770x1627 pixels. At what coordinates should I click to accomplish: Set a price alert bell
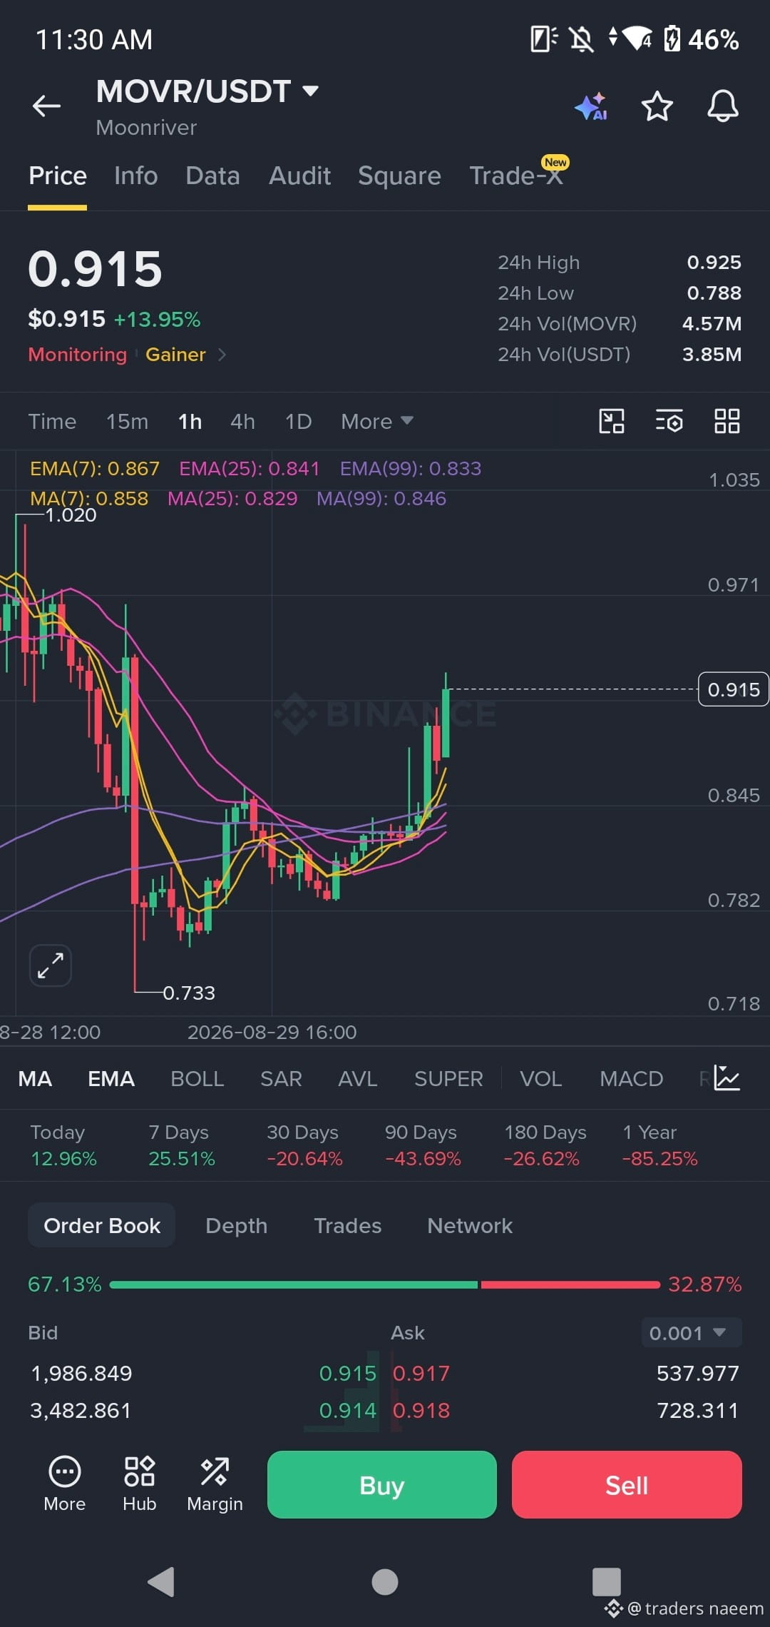pos(722,106)
